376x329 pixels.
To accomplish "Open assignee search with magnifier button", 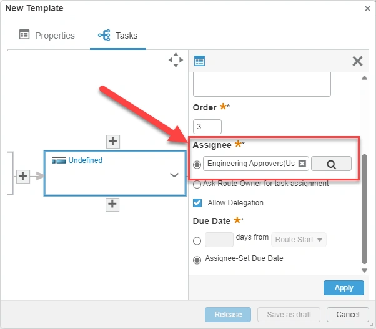I will 331,164.
